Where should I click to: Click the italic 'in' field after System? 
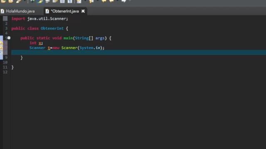(x=98, y=48)
